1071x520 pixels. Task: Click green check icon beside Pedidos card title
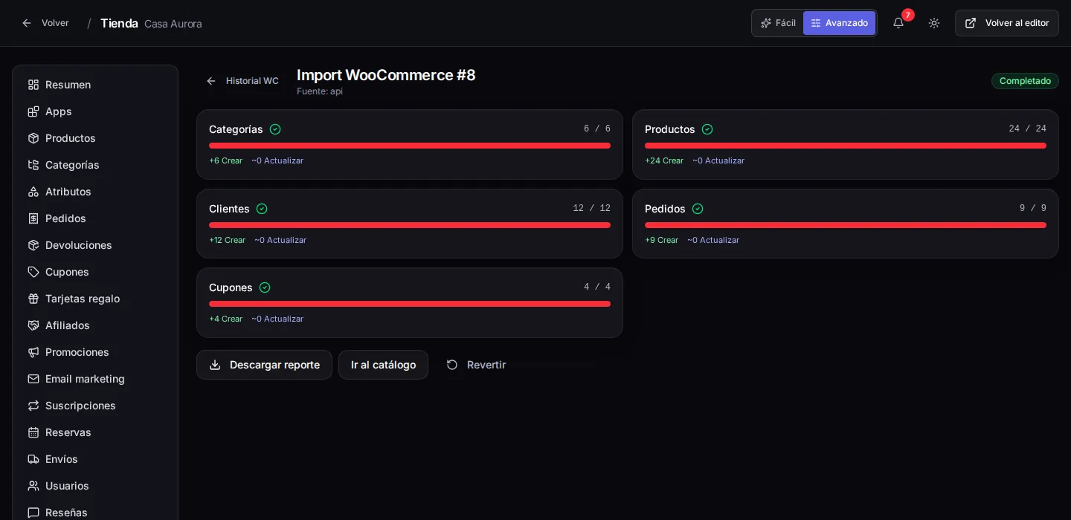[698, 209]
